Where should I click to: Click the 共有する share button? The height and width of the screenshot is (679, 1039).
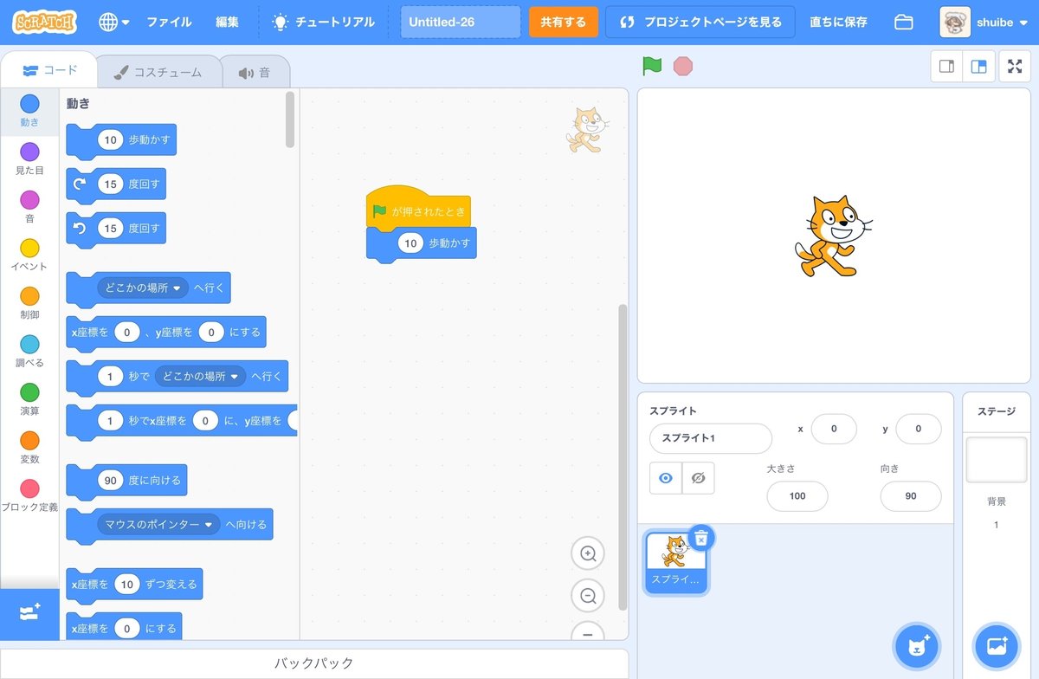click(x=563, y=22)
